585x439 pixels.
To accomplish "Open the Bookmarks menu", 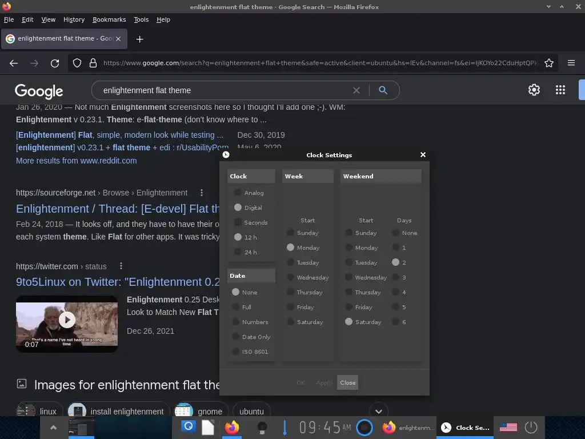I will point(109,19).
